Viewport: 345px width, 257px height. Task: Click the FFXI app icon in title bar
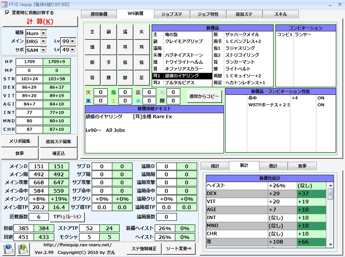4,4
